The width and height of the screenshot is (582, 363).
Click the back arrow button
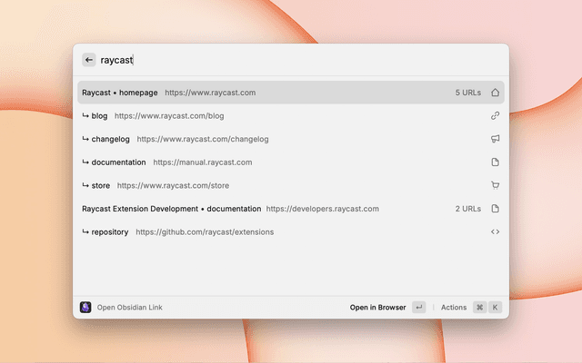(x=89, y=60)
